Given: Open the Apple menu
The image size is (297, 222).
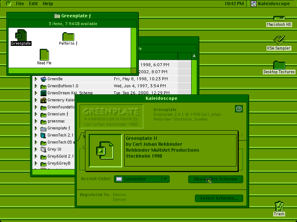Looking at the screenshot, I should [9, 3].
